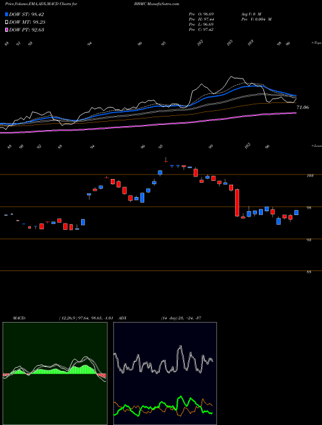Click the dark blue ADX indicator panel
Viewport: 322px width, 425px height.
click(x=165, y=373)
